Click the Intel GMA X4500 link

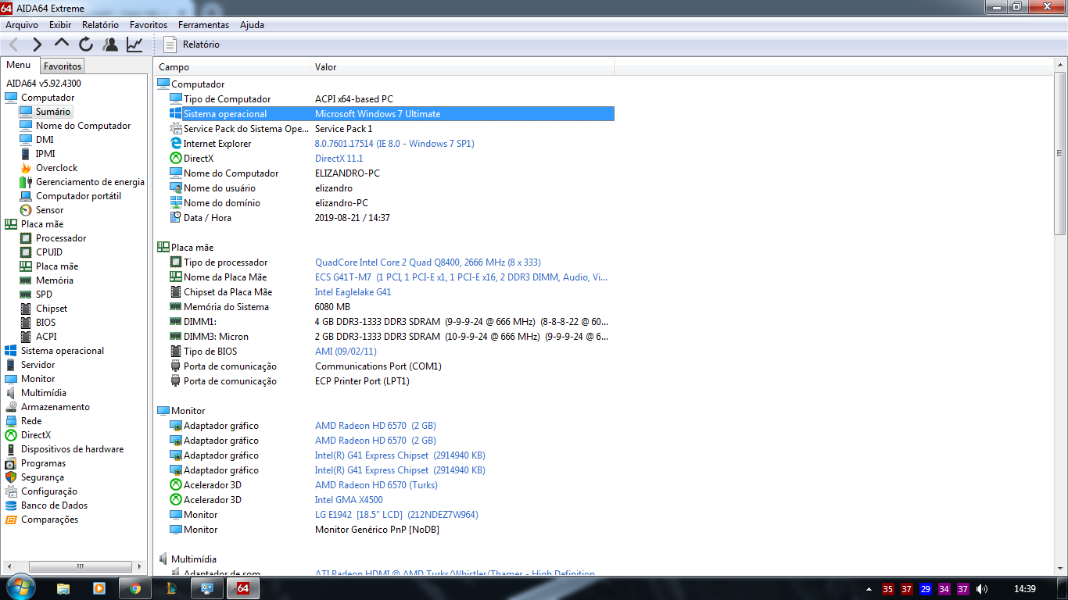pyautogui.click(x=349, y=500)
